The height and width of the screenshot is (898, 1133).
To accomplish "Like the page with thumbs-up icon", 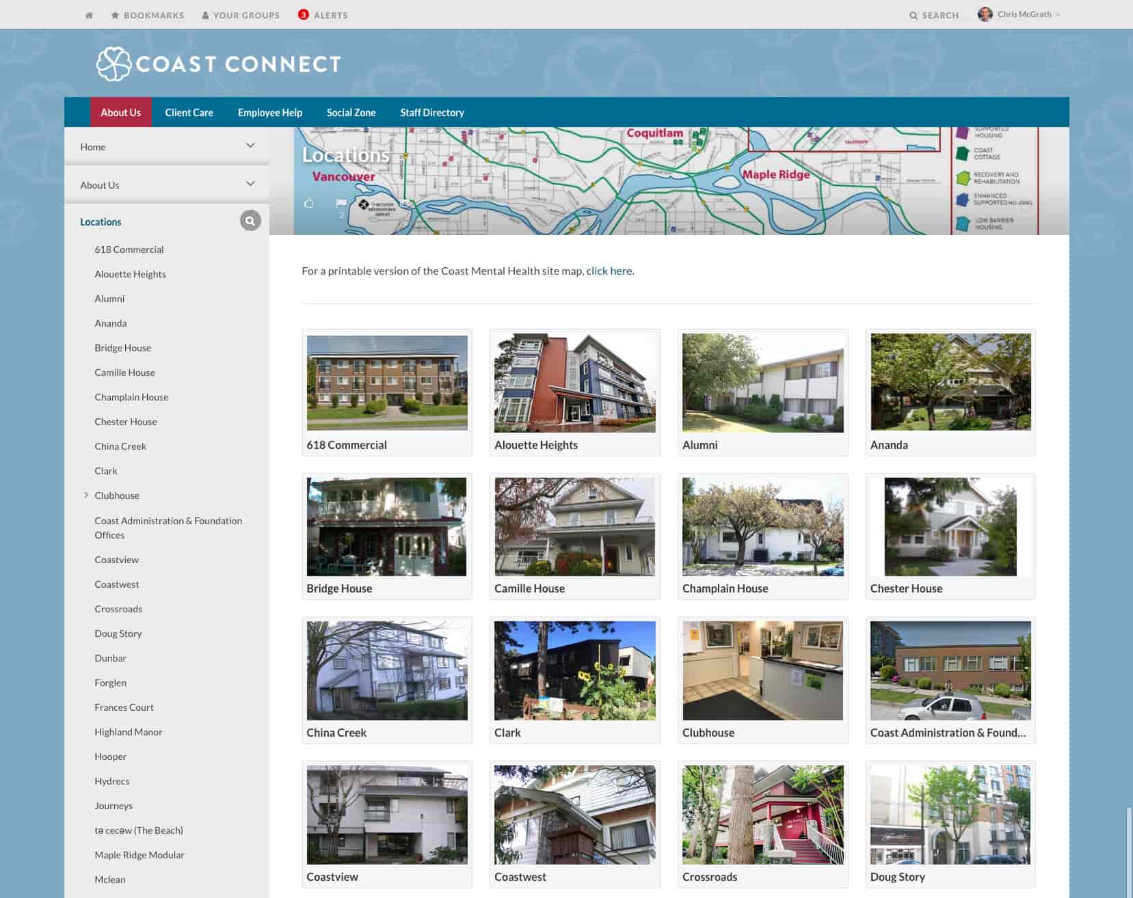I will point(309,203).
